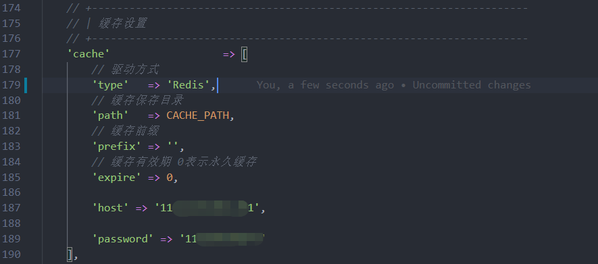This screenshot has width=598, height=264.
Task: Click the comment '缓存有效期 0表示永久缓存'
Action: [x=183, y=162]
